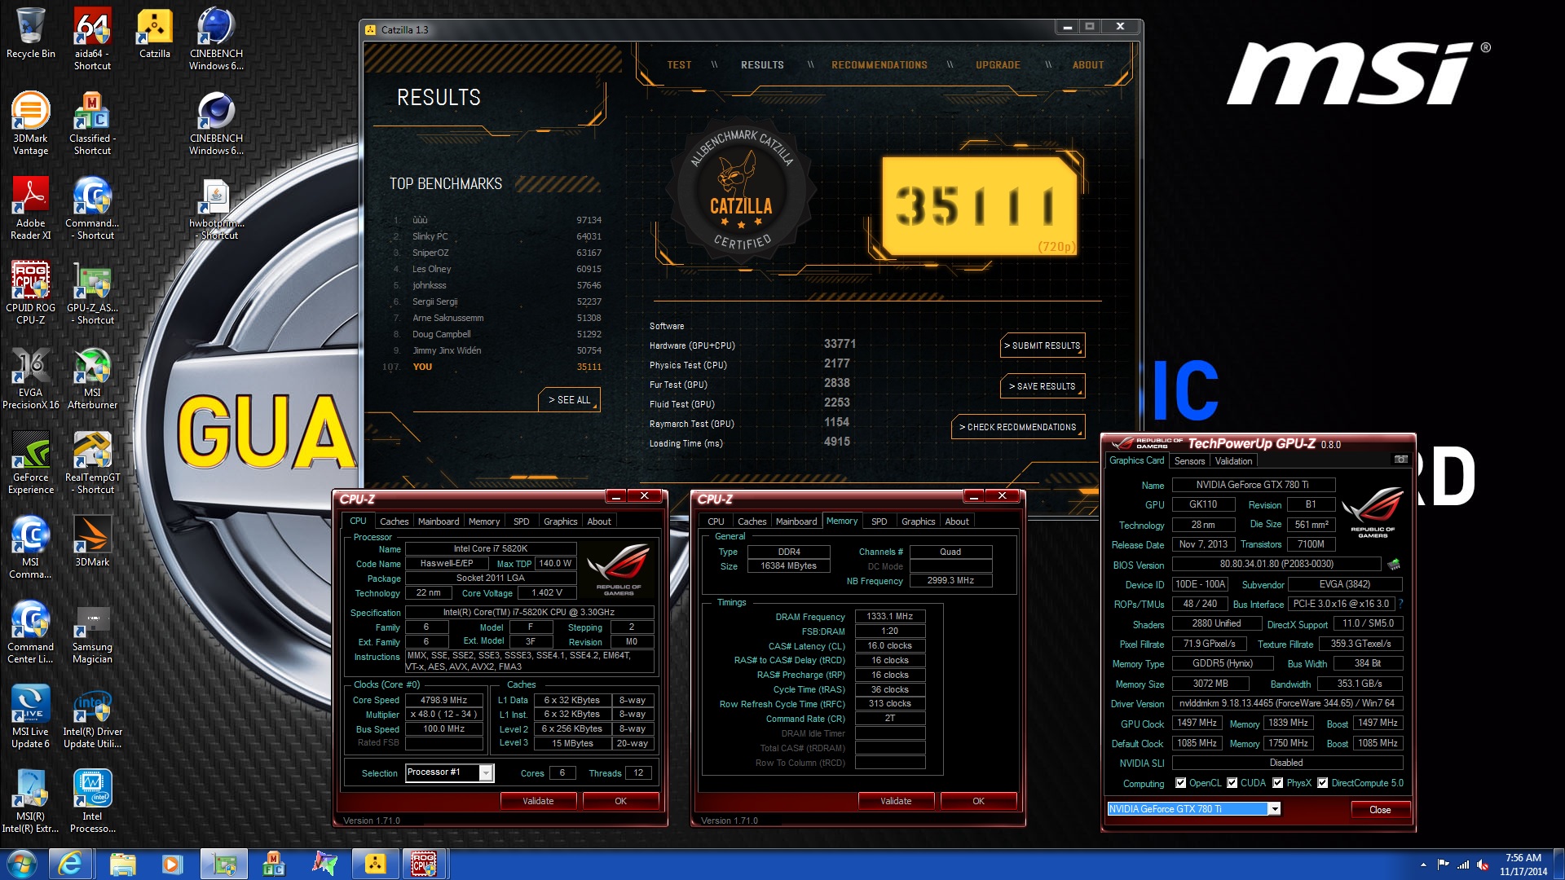Viewport: 1565px width, 880px height.
Task: Click OK in the right CPU-Z memory window
Action: (x=978, y=801)
